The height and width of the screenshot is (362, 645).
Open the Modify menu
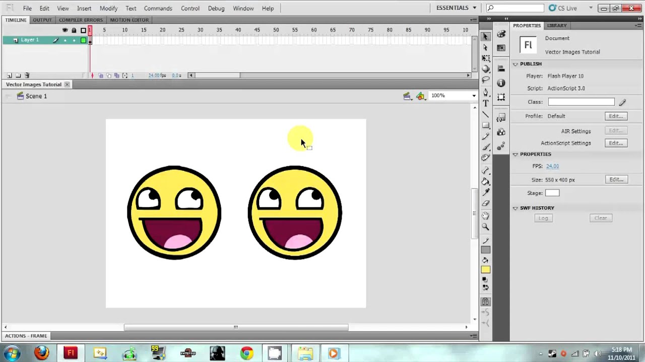pos(108,9)
